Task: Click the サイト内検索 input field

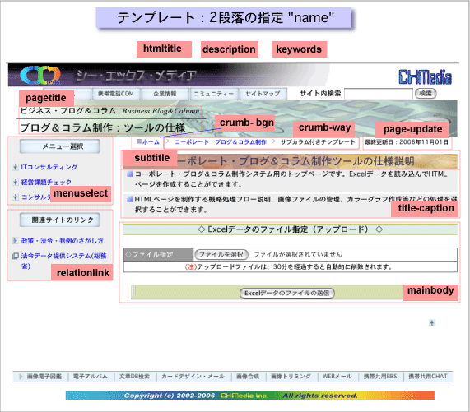Action: pyautogui.click(x=379, y=94)
